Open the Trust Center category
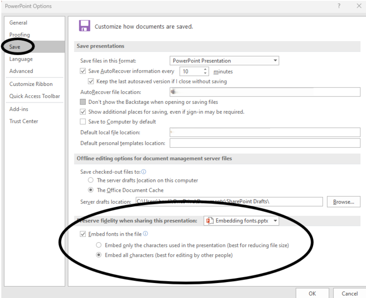Screen dimensions: 366x298 35,121
